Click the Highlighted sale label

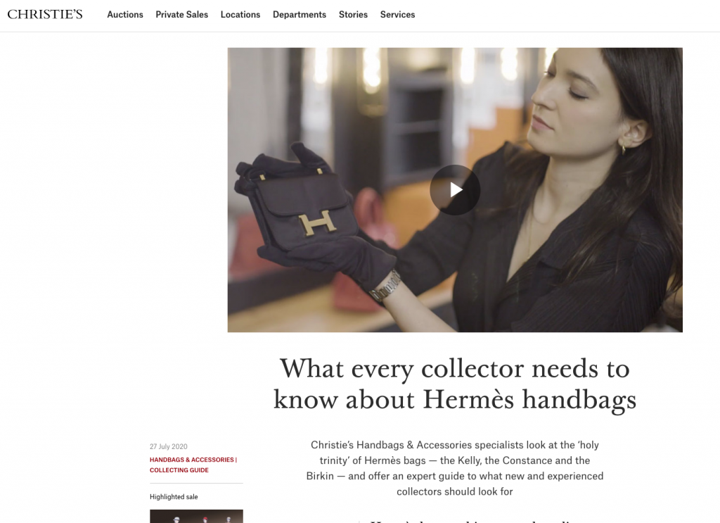(174, 497)
